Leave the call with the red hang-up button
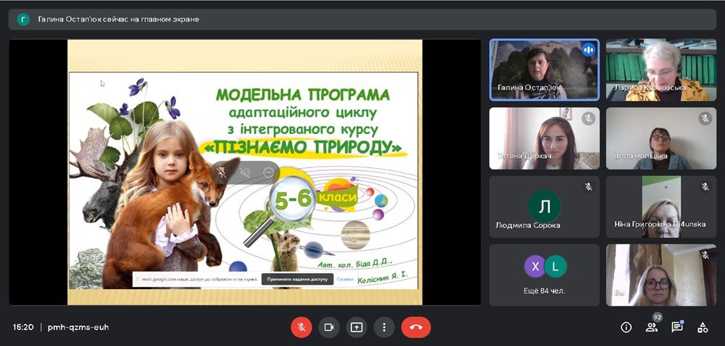Viewport: 725px width, 346px height. pyautogui.click(x=416, y=327)
